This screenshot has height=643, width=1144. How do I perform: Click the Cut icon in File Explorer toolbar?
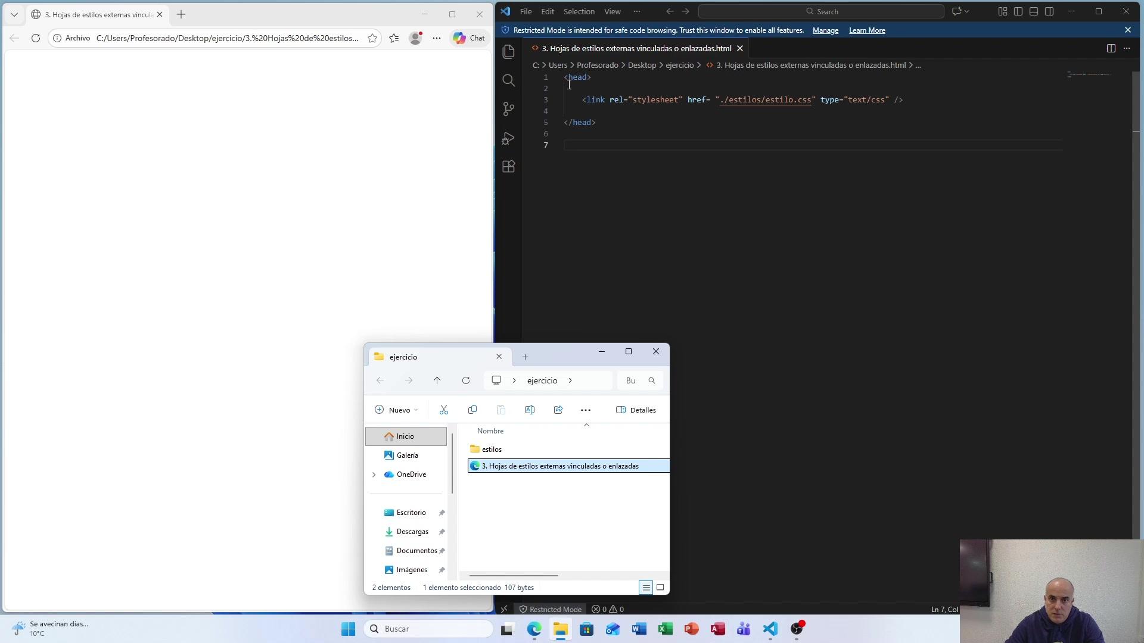[x=444, y=410]
